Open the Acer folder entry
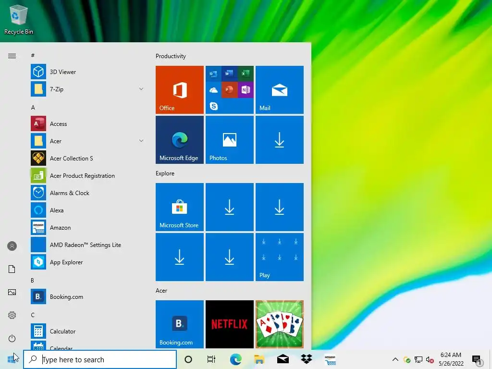The height and width of the screenshot is (369, 492). point(88,141)
